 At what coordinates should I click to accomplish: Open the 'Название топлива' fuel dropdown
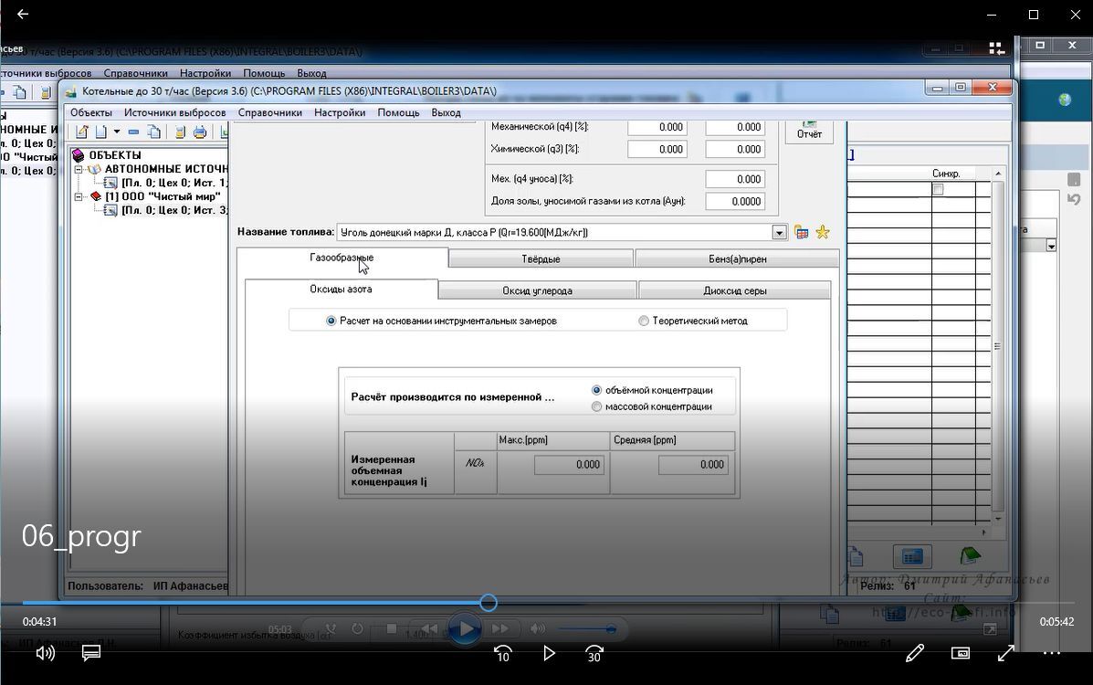point(779,233)
